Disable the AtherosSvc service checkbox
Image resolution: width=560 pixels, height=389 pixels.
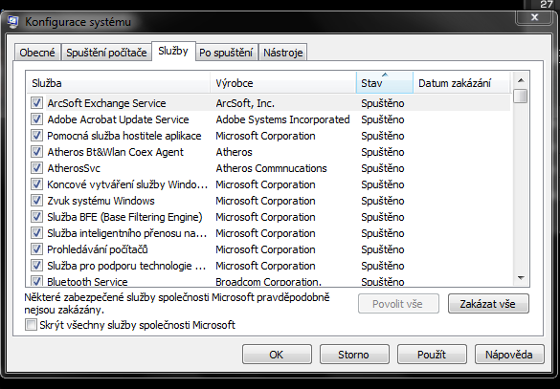(x=36, y=168)
